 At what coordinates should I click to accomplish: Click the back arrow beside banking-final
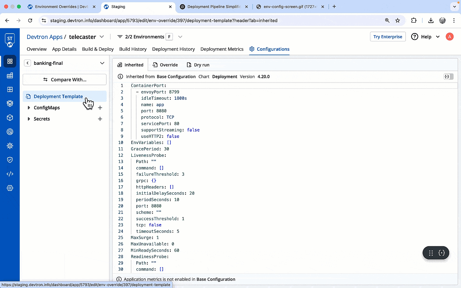27,63
